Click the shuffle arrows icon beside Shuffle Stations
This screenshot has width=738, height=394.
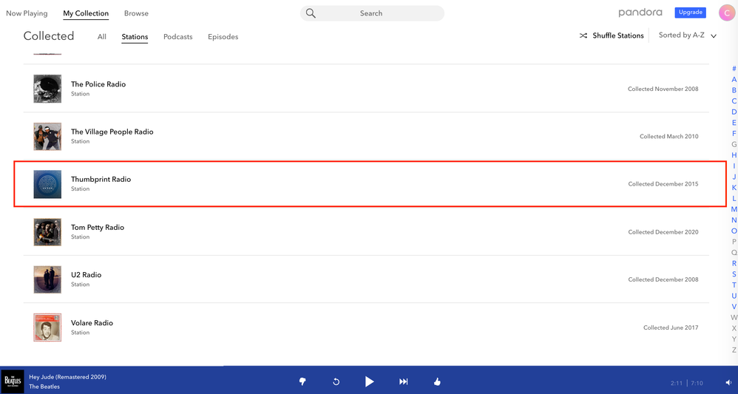(x=583, y=35)
